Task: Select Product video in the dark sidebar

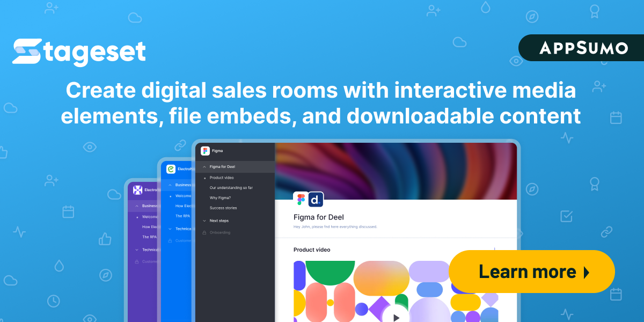Action: [222, 178]
